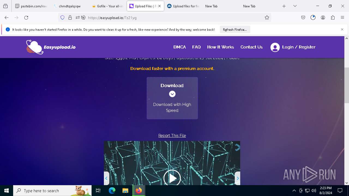Launch Microsoft Edge from taskbar
The width and height of the screenshot is (349, 196).
(112, 191)
